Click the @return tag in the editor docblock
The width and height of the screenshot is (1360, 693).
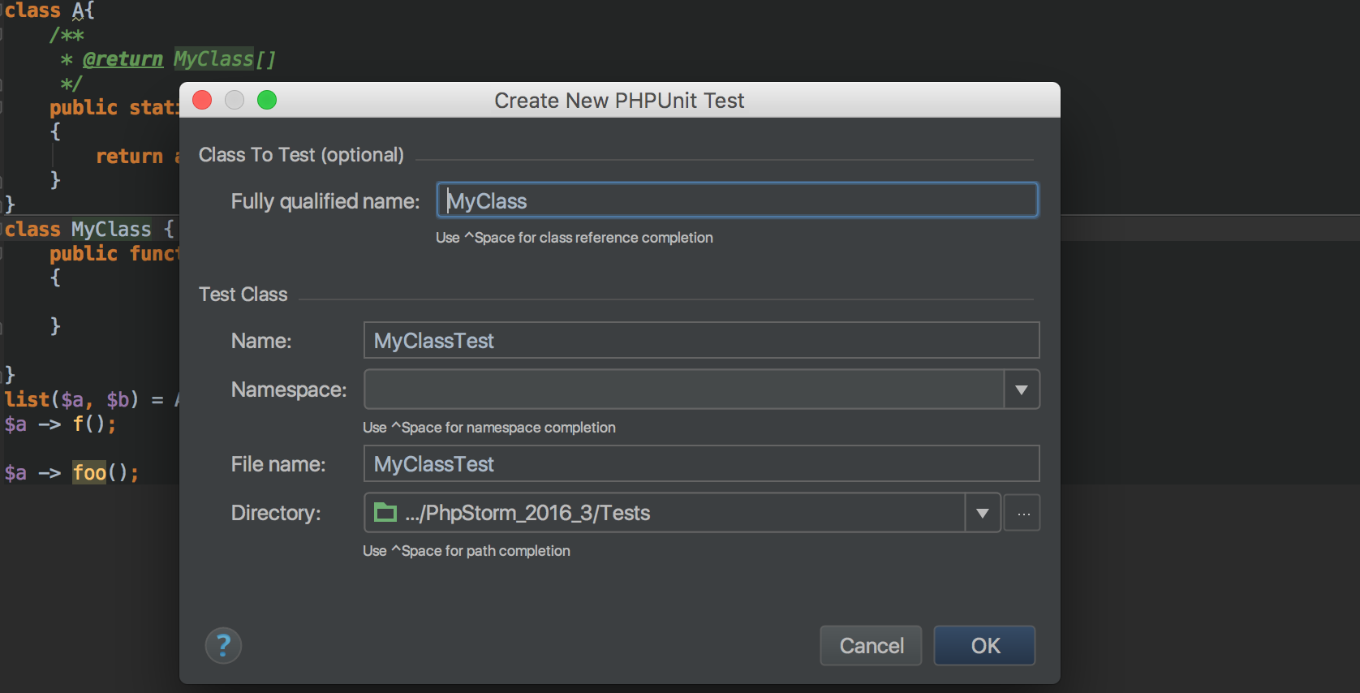pyautogui.click(x=123, y=59)
